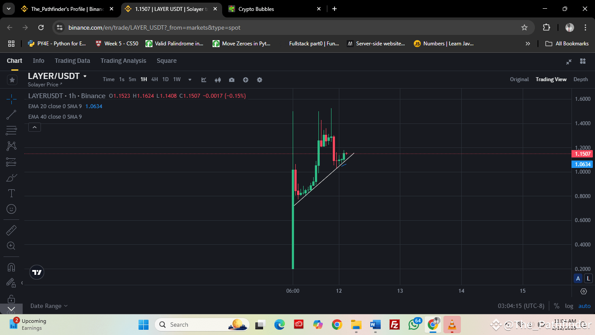Switch to the Trading Data tab
The width and height of the screenshot is (595, 335).
click(72, 61)
